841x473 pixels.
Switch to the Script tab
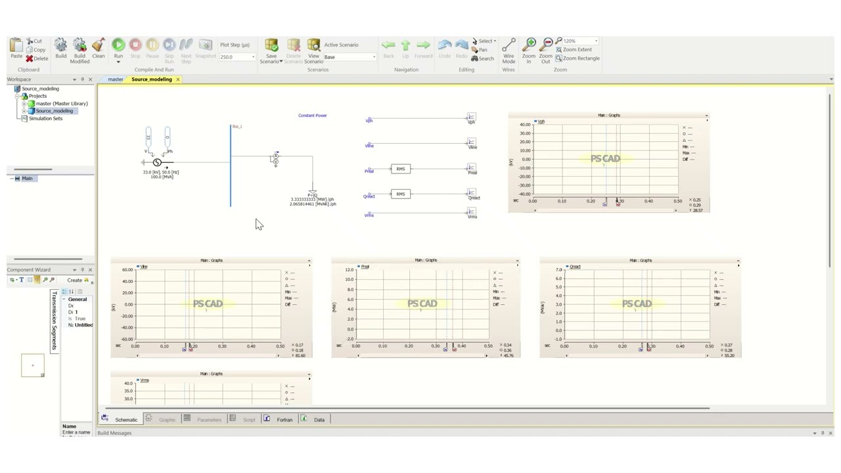(243, 419)
